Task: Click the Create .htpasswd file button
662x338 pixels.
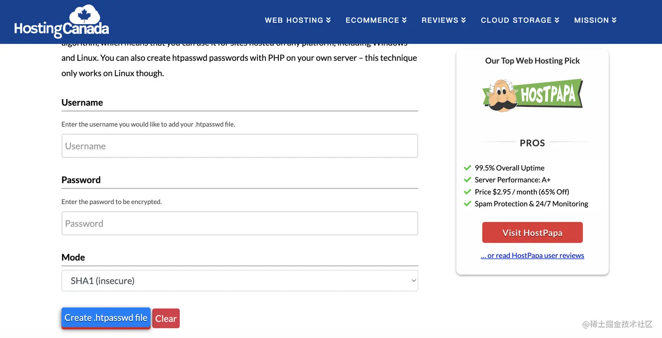Action: (x=106, y=317)
